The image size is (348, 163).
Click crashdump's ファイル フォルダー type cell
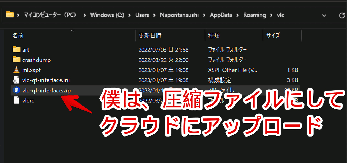click(227, 60)
